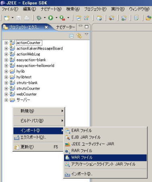
Task: Expand the サーバー folder node
Action: tap(6, 100)
